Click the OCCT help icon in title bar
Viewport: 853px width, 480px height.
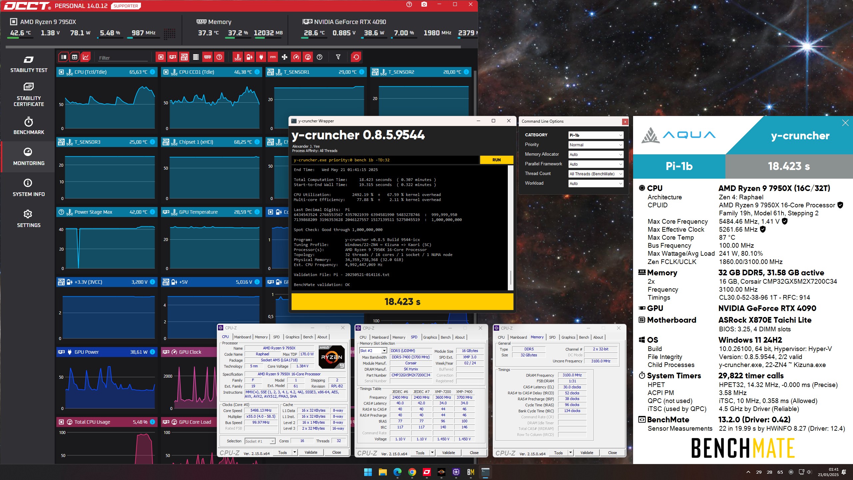(x=409, y=5)
